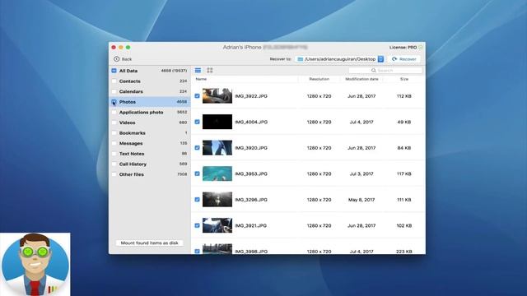Uncheck IMG_4004.JPG checkbox
This screenshot has width=527, height=296.
pos(198,122)
